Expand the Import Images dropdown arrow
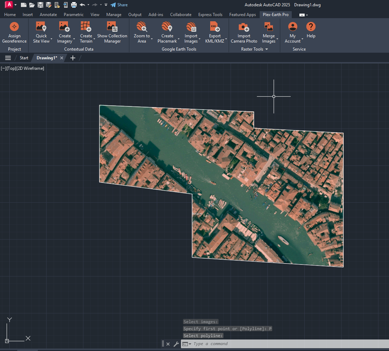The height and width of the screenshot is (351, 389). 199,39
